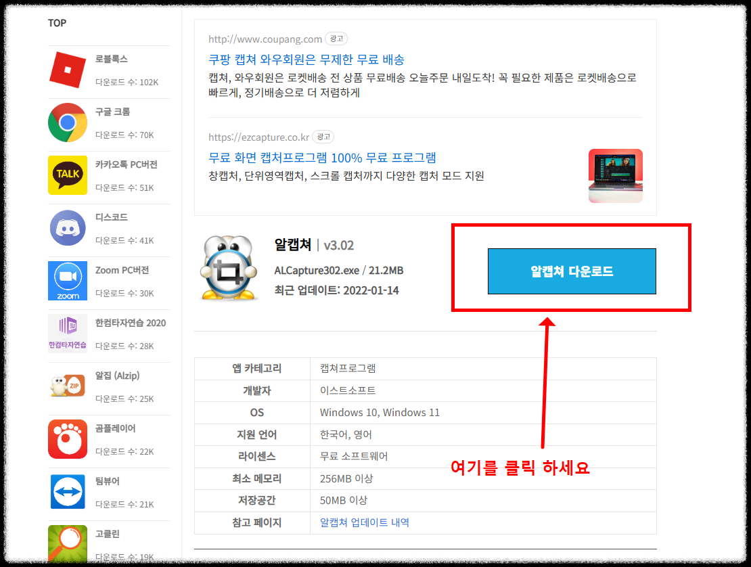Click the 한컴타자연습 2020 title
The width and height of the screenshot is (751, 567).
click(x=131, y=323)
